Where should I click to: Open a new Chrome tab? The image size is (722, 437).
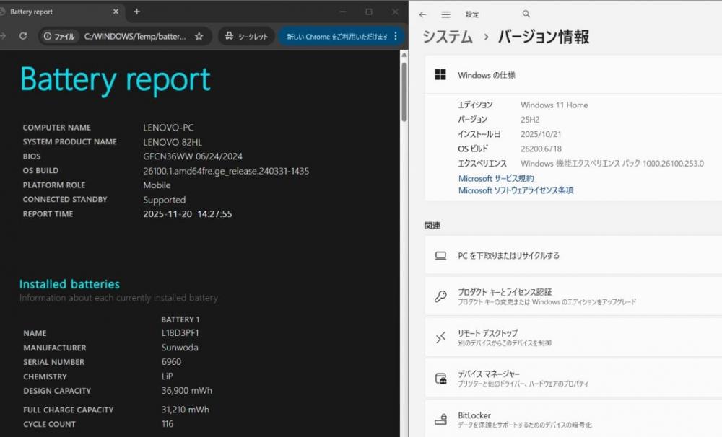click(x=136, y=12)
